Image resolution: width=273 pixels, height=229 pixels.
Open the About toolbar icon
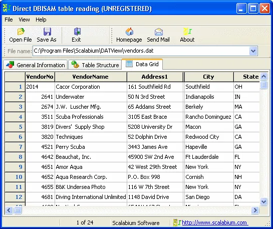(x=187, y=32)
